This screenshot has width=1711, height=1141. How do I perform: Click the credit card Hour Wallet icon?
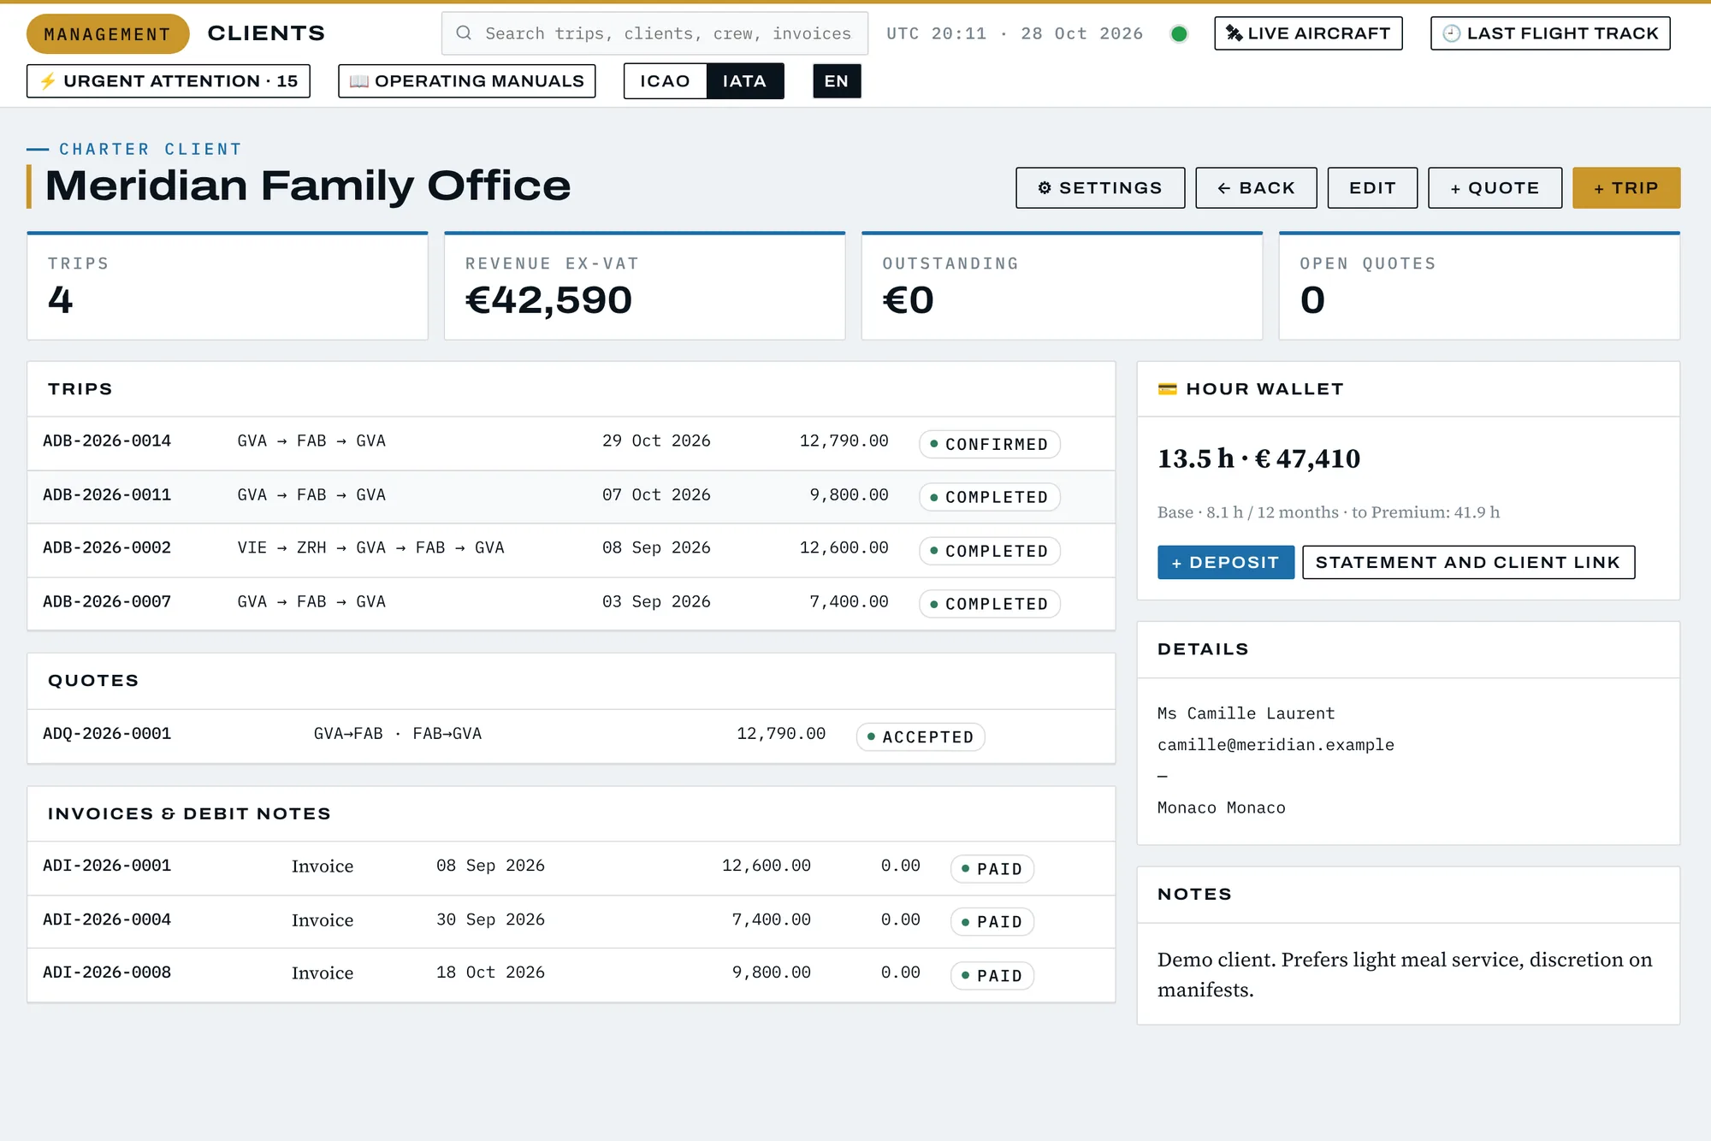click(1167, 389)
